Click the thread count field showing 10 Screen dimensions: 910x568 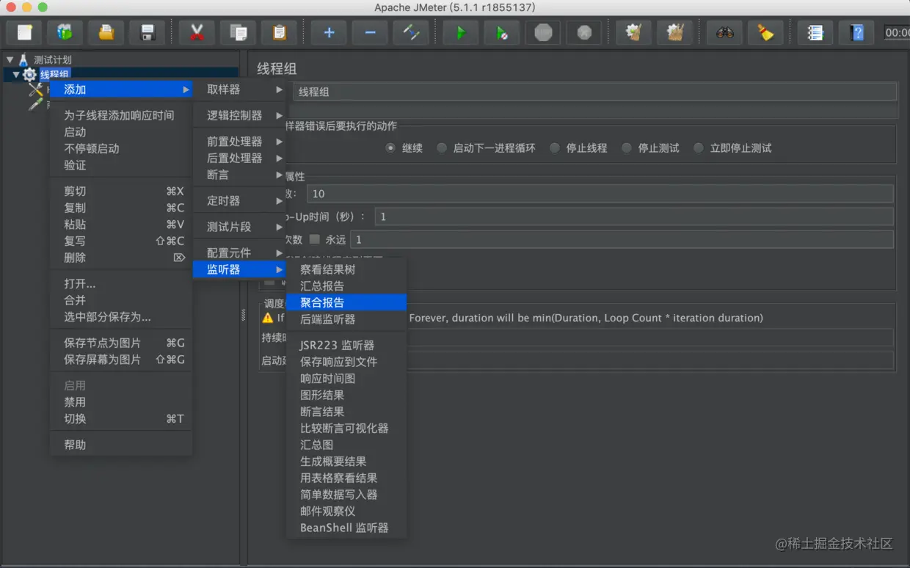(x=600, y=194)
